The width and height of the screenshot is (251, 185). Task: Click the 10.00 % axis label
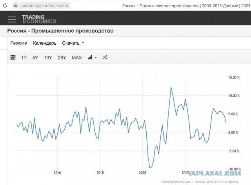[x=234, y=96]
